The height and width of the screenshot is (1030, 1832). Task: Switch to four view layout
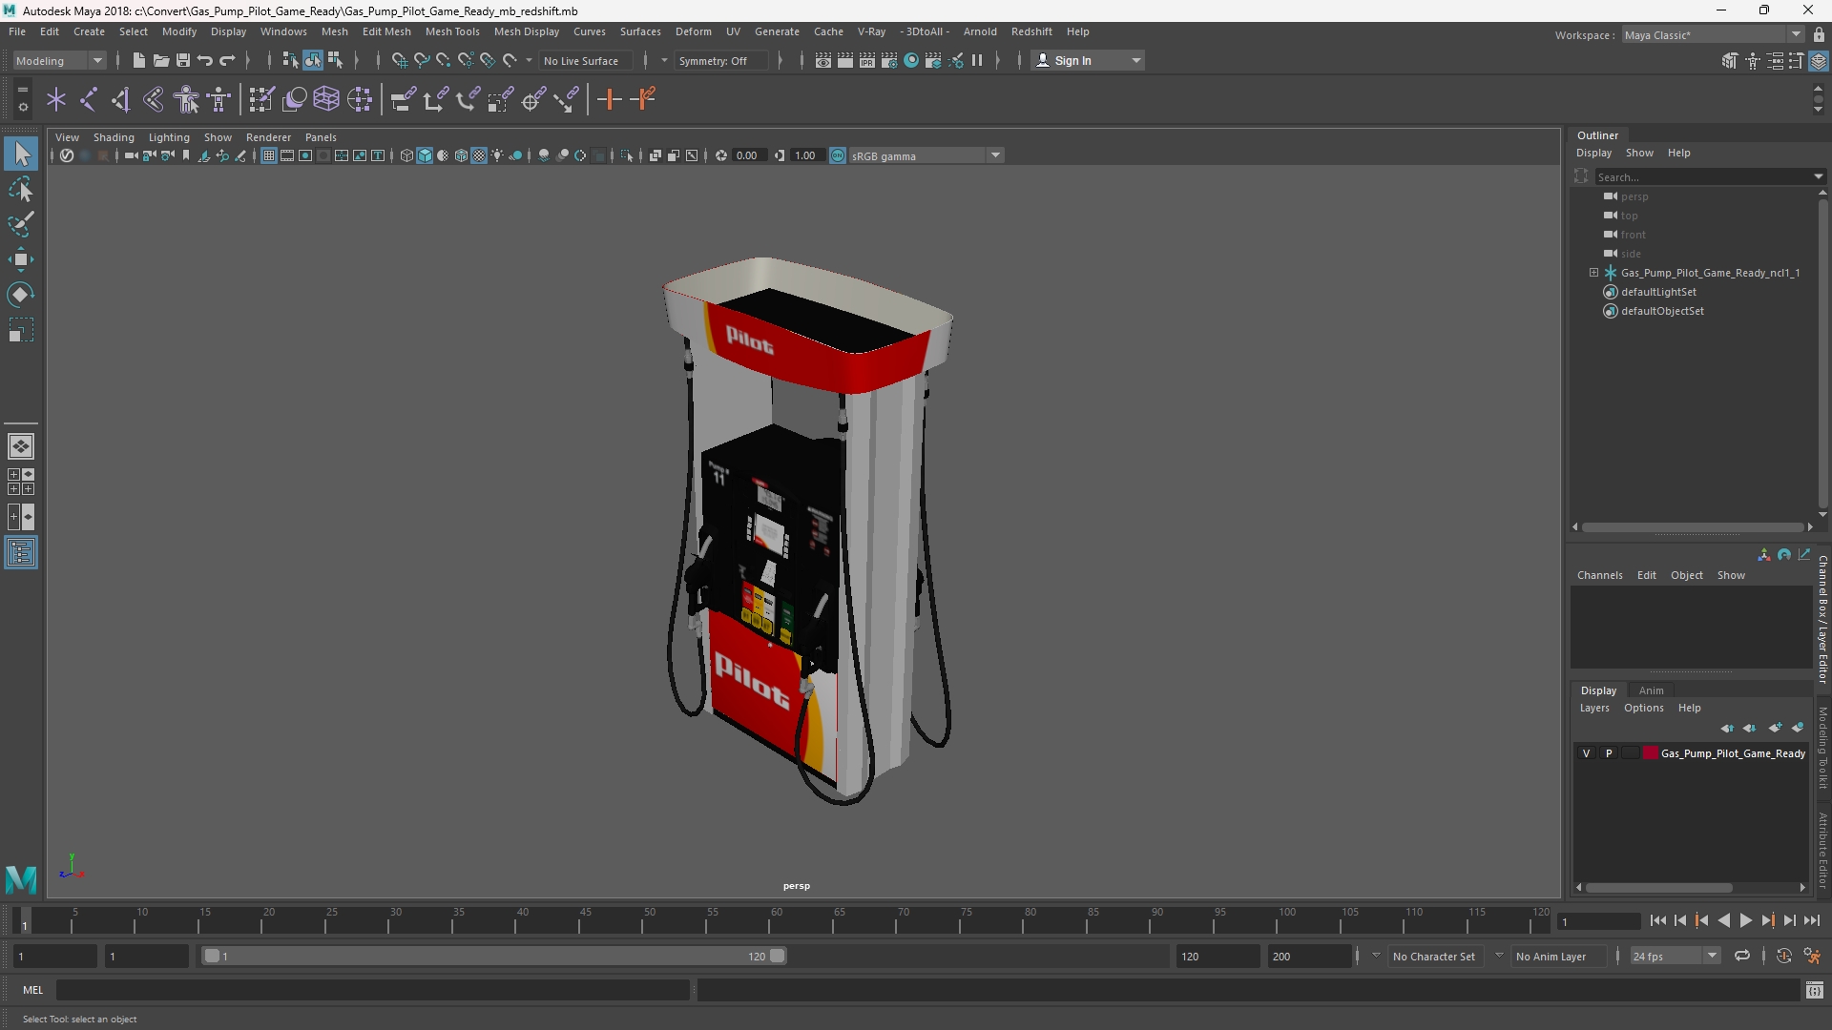click(21, 482)
